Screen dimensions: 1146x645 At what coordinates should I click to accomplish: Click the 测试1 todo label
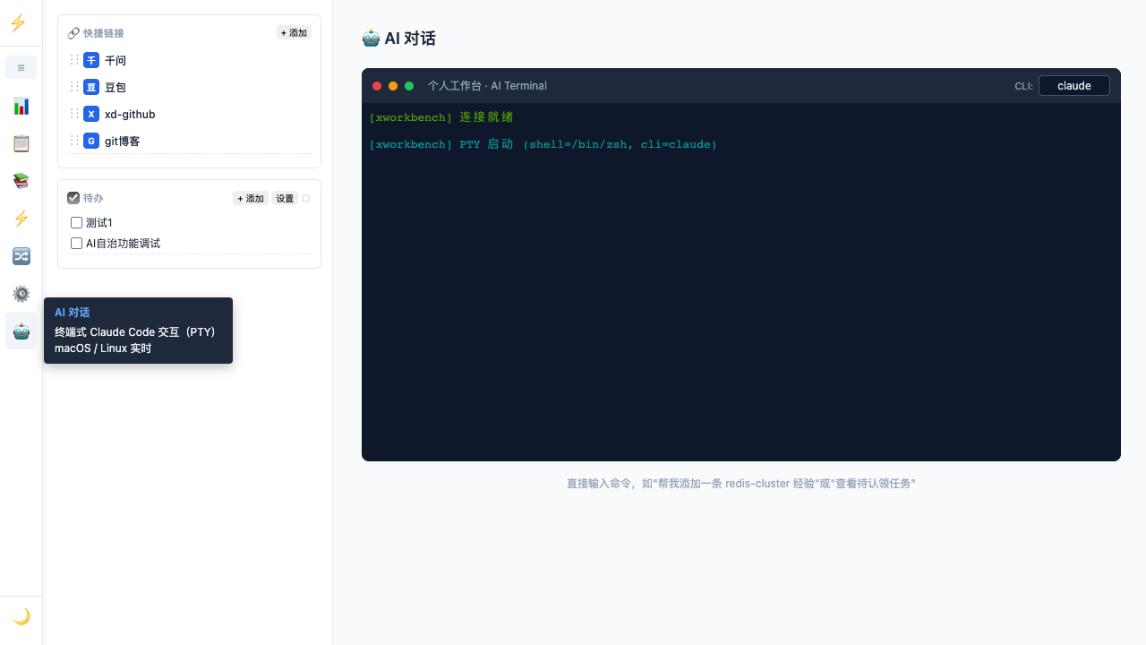coord(99,223)
